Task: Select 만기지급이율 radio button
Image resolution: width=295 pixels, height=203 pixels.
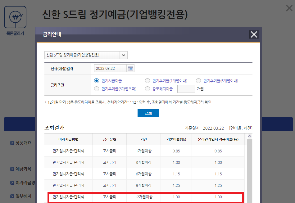Action: point(97,81)
